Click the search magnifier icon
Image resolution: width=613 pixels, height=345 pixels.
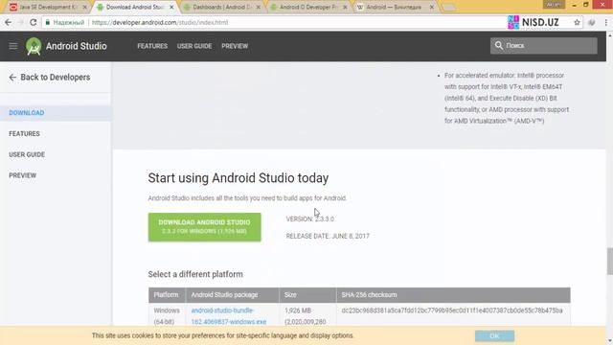click(499, 45)
